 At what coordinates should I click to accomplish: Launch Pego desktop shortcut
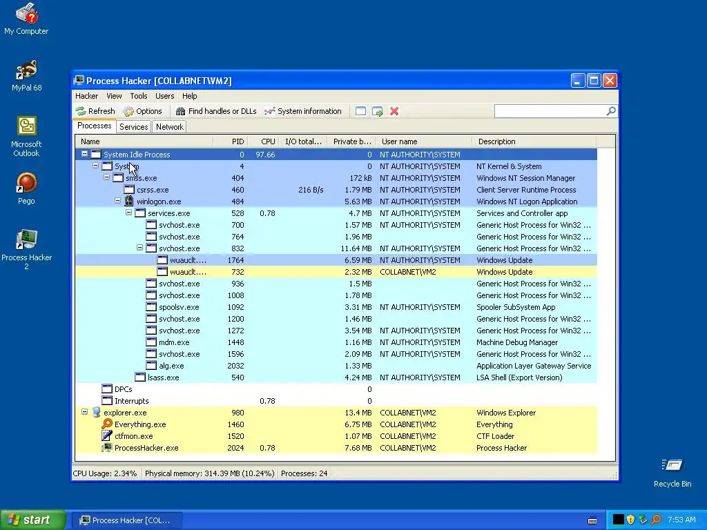[26, 189]
